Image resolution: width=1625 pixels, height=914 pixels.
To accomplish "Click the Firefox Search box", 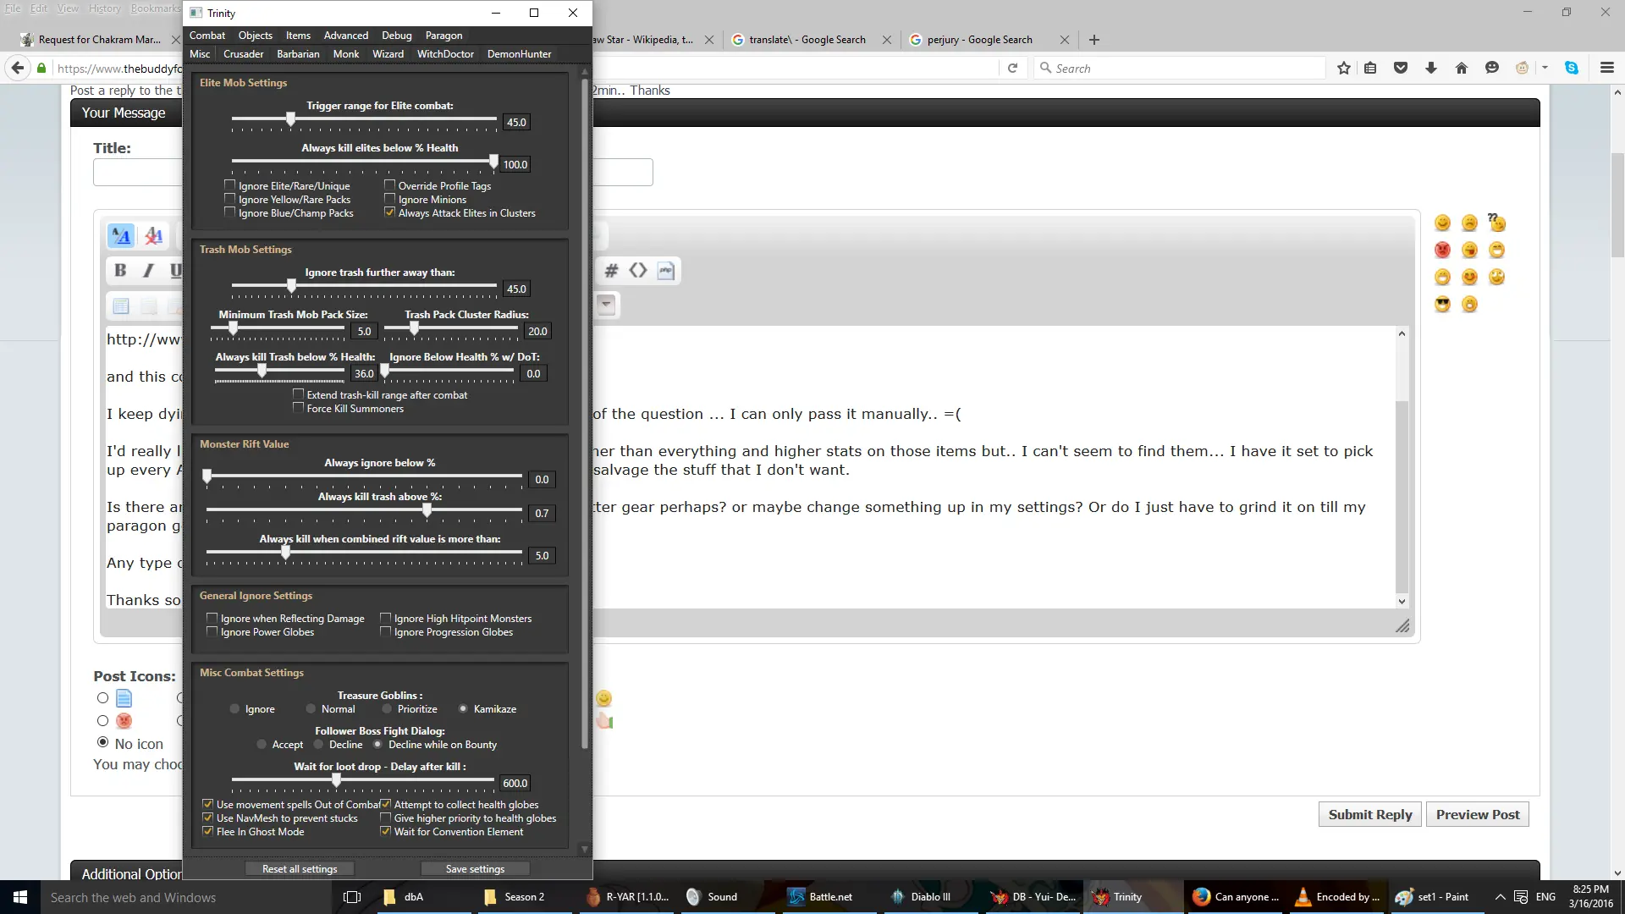I will pos(1181,69).
